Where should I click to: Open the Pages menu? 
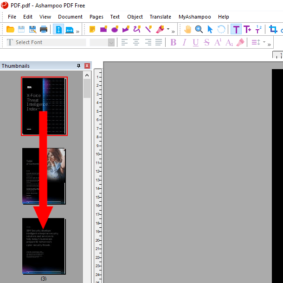(96, 17)
